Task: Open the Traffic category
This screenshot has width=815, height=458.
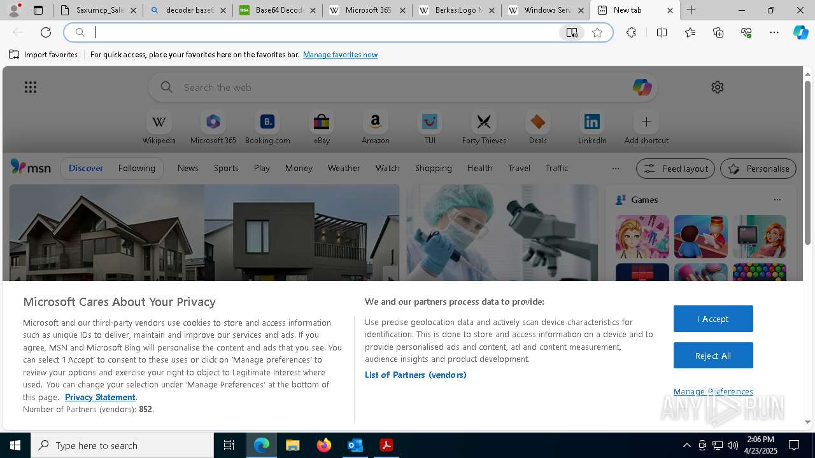Action: pyautogui.click(x=556, y=168)
